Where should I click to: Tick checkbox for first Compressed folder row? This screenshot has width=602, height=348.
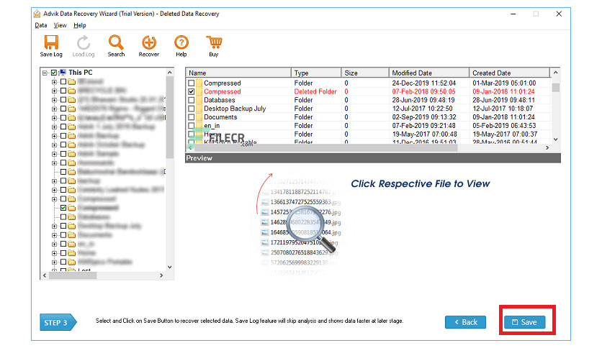pos(192,83)
